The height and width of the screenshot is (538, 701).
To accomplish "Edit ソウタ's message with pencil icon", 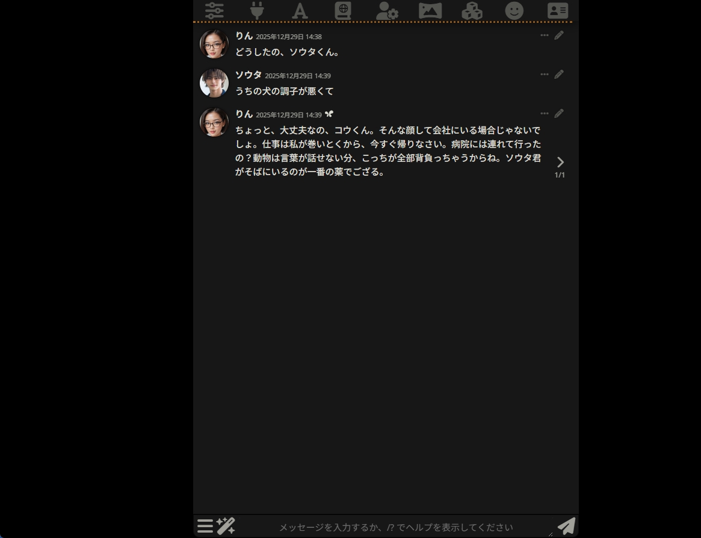I will click(x=559, y=74).
